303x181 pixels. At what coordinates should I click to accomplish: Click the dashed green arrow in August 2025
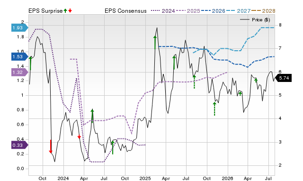(194, 82)
